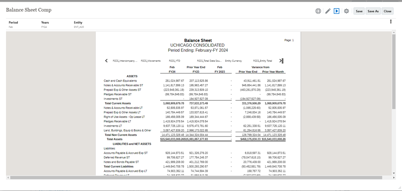Click the 'Period Ending: February-FY 2024' heading
Viewport: 402px width, 191px height.
point(198,50)
